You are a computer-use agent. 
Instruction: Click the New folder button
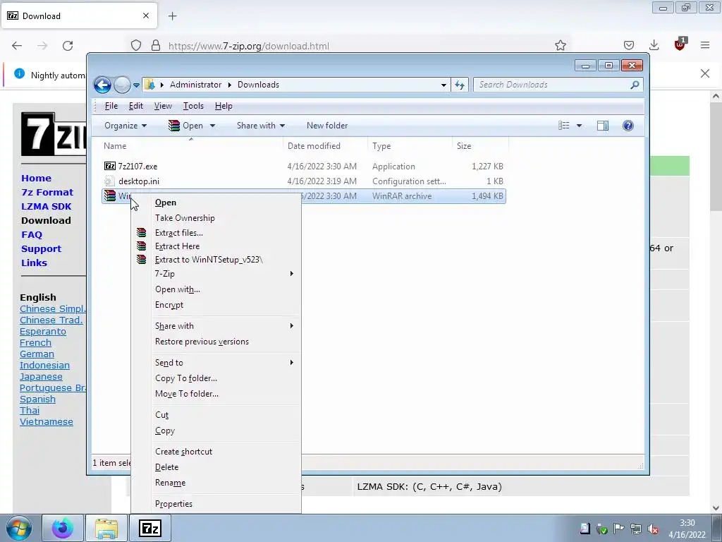tap(327, 126)
